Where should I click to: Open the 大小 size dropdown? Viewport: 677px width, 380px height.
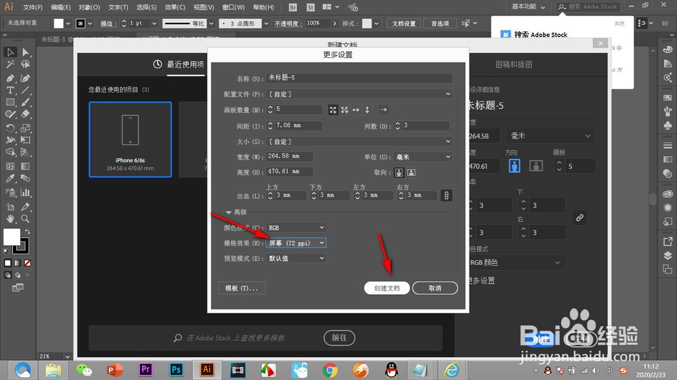(359, 141)
